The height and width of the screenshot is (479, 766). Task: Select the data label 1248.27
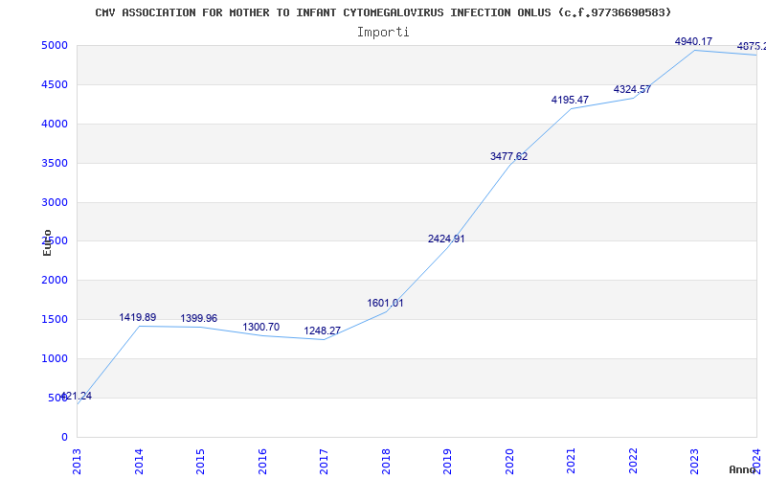[323, 331]
